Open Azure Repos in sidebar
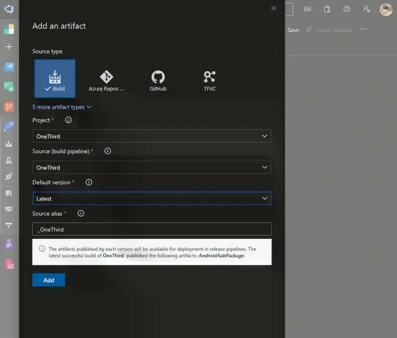Viewport: 397px width, 338px height. (9, 107)
